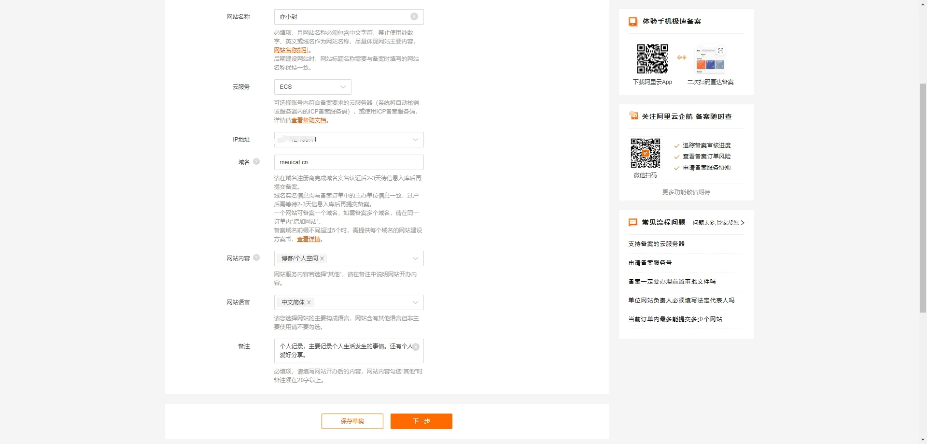Screen dimensions: 927x444
Task: Open FAQ item 申请备案服务号
Action: 650,263
